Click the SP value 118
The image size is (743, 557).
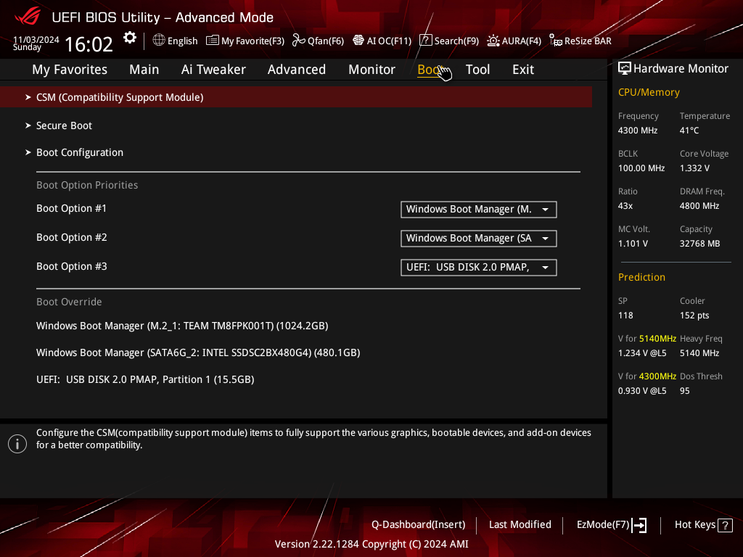point(625,315)
